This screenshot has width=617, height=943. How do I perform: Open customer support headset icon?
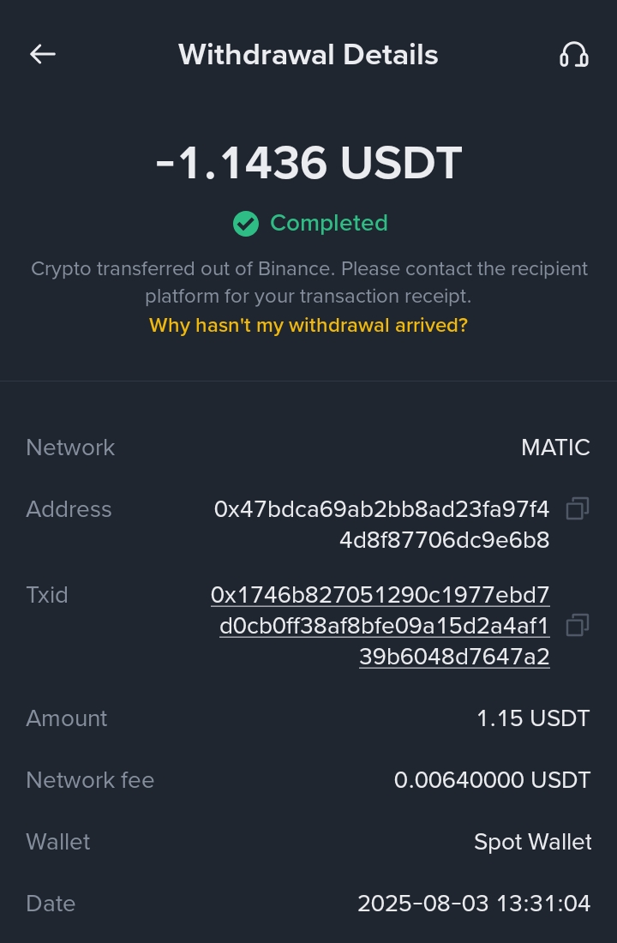[573, 55]
